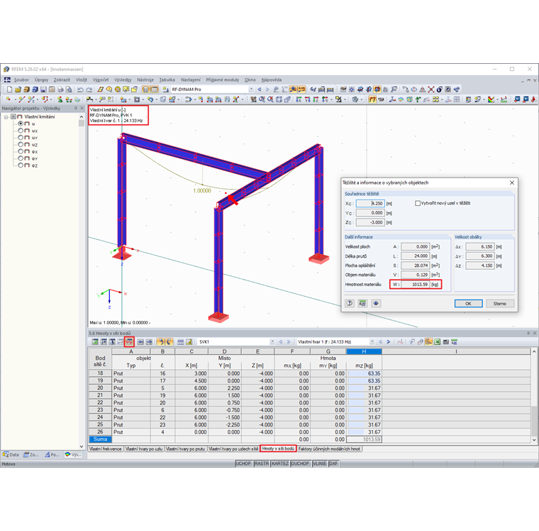The height and width of the screenshot is (531, 539).
Task: Open the SVK1 case dropdown
Action: click(x=272, y=341)
